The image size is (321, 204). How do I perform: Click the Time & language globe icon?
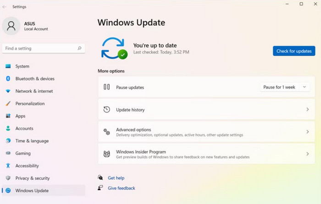[x=8, y=141]
